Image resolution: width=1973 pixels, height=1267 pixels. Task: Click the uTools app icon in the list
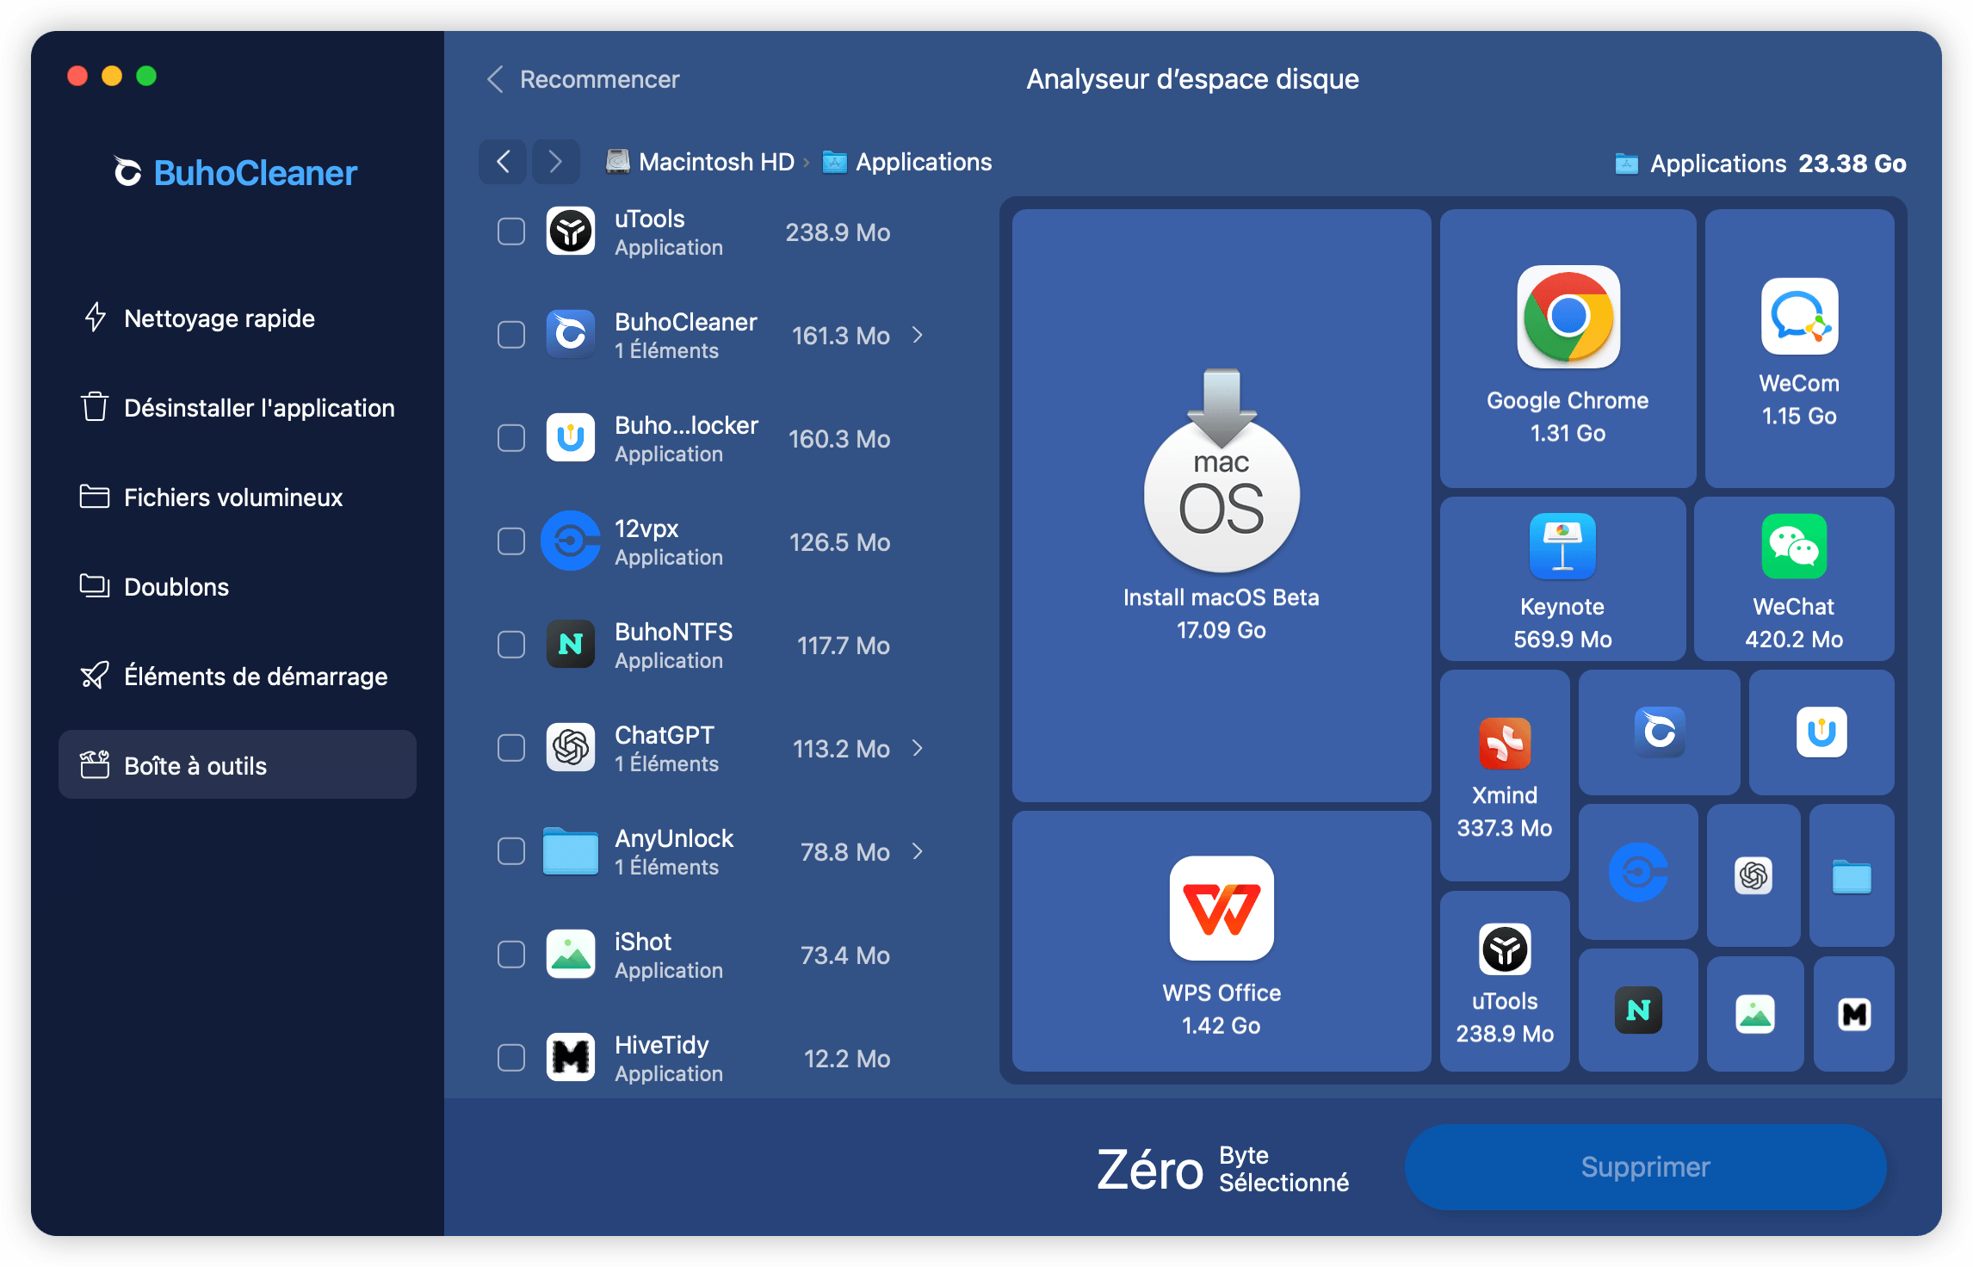tap(570, 232)
